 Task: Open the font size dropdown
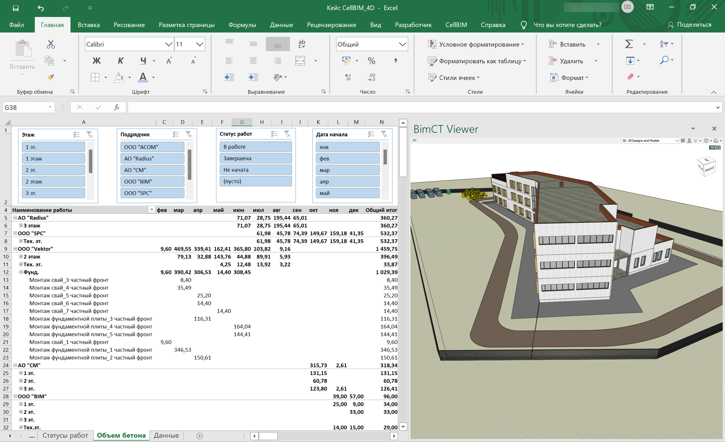point(200,44)
